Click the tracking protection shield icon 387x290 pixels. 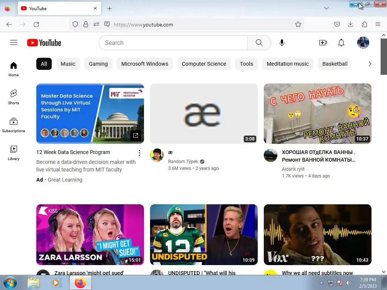point(75,24)
